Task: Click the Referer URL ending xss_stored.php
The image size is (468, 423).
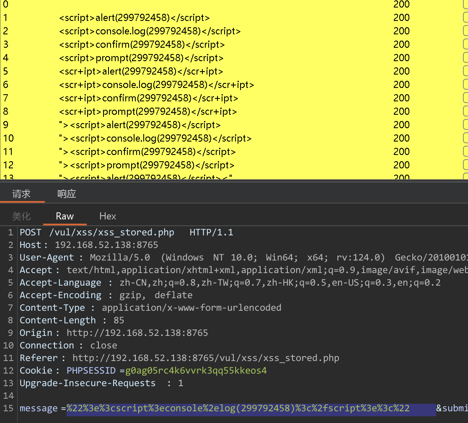Action: pos(206,358)
